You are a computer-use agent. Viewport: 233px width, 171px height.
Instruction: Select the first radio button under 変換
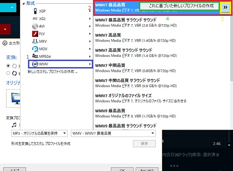pyautogui.click(x=8, y=66)
